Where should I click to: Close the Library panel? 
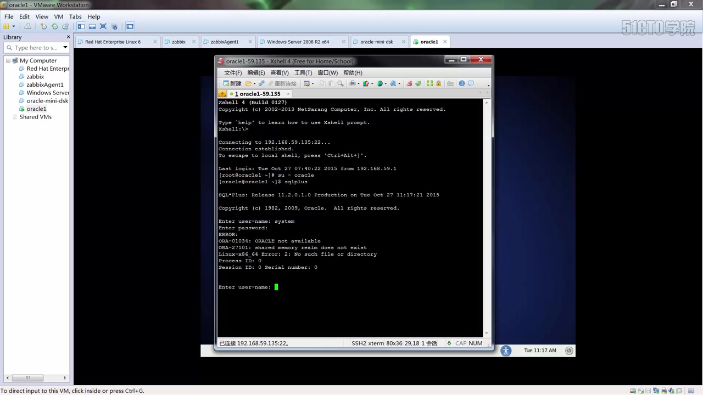coord(68,37)
